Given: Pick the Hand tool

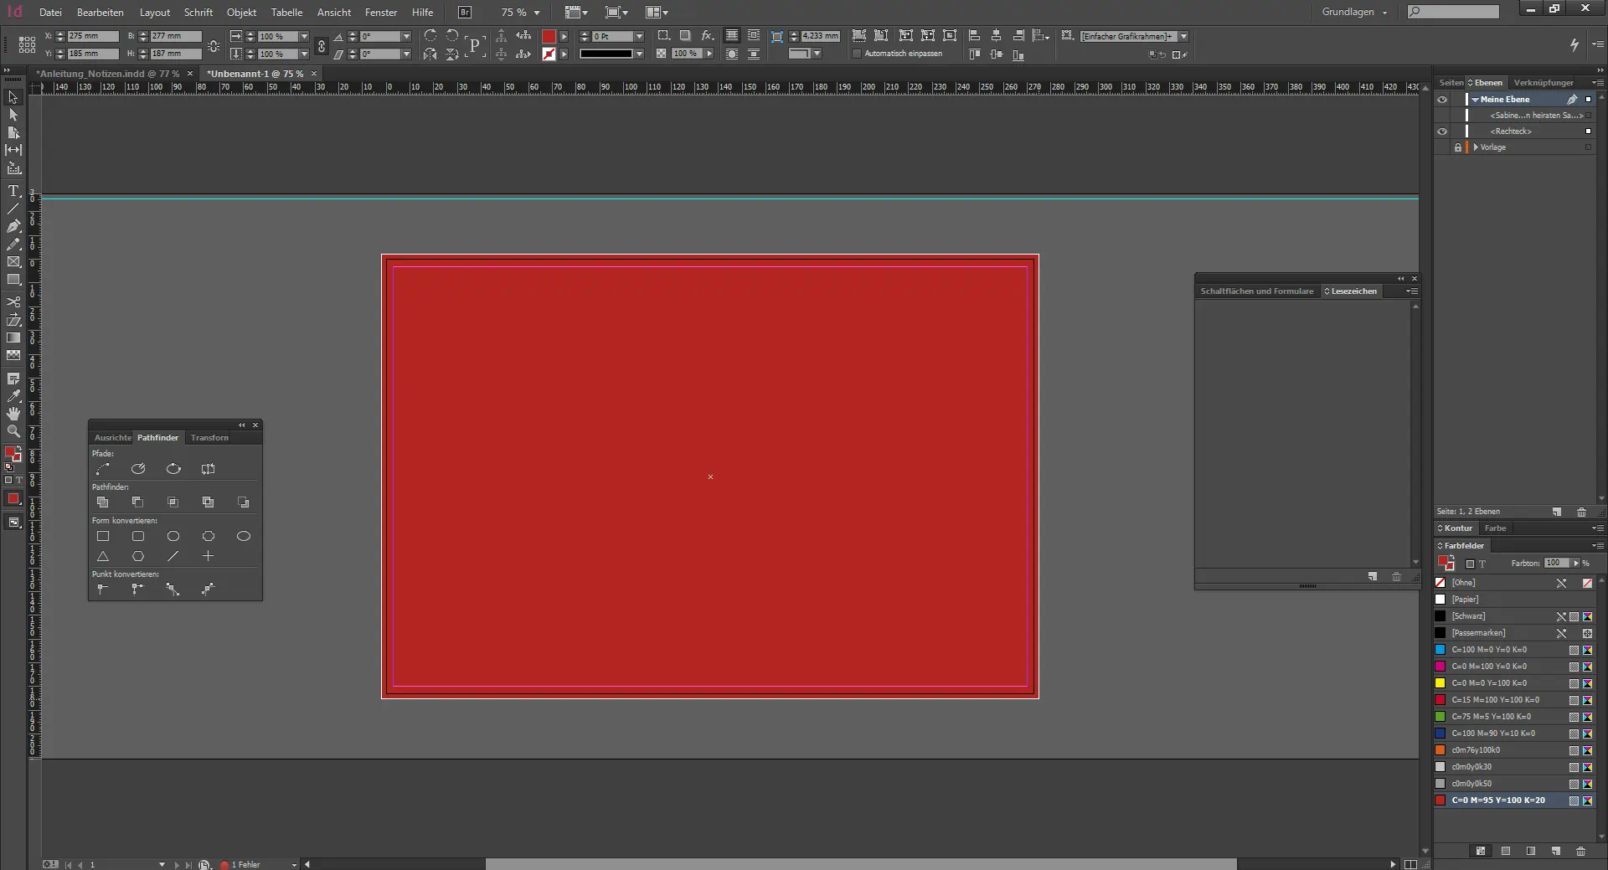Looking at the screenshot, I should [x=13, y=414].
